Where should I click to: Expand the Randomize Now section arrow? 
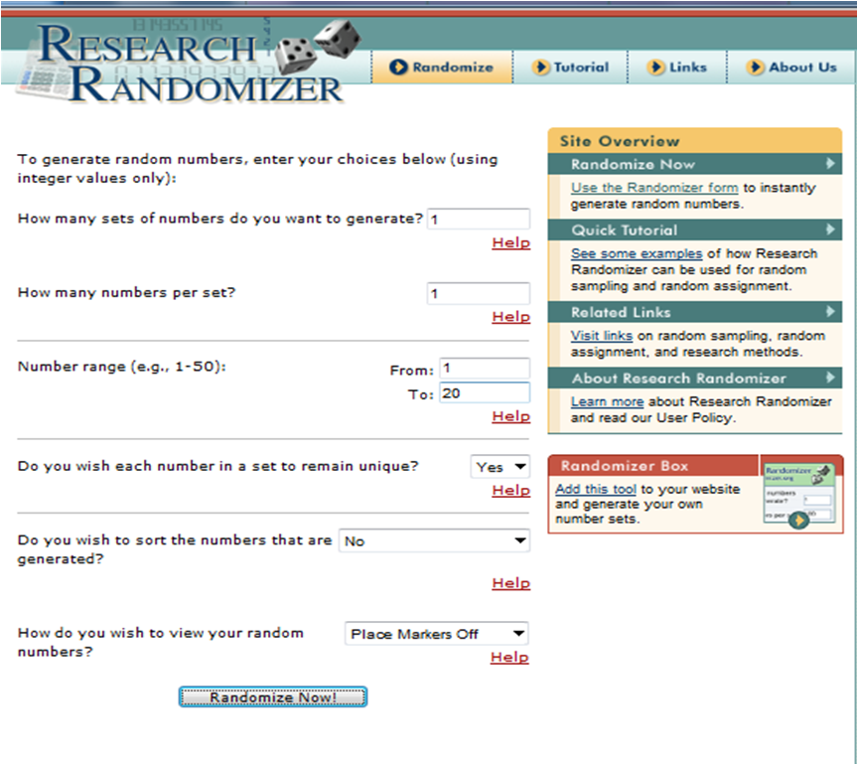click(x=830, y=163)
